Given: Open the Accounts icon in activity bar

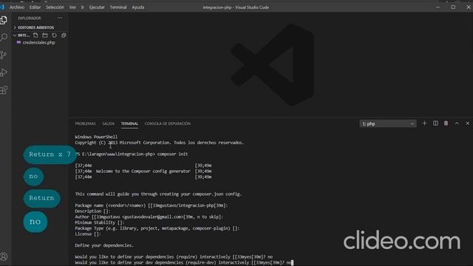Looking at the screenshot, I should [4, 256].
